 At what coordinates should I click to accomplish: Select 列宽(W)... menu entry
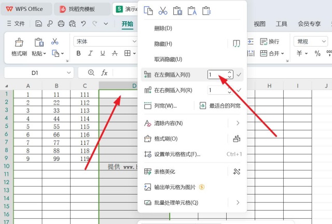(165, 106)
